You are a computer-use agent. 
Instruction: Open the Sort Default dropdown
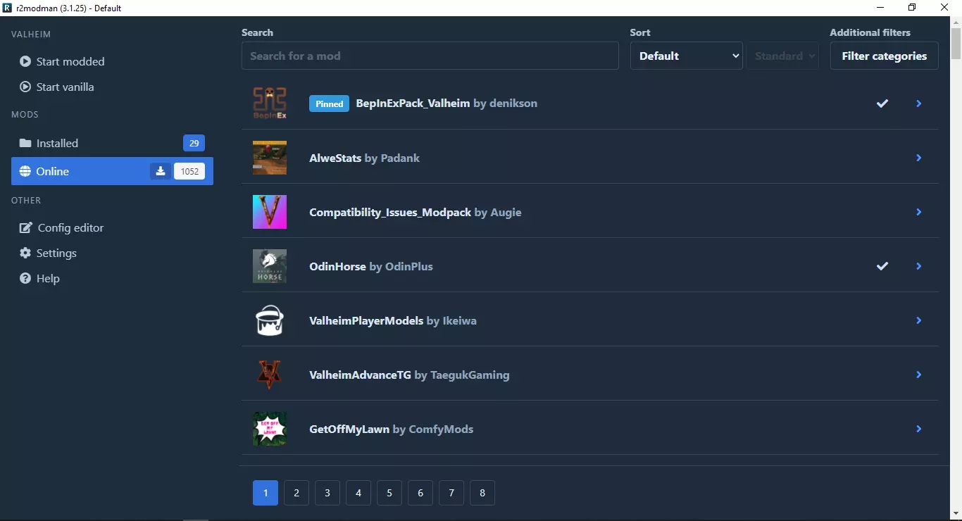coord(687,56)
